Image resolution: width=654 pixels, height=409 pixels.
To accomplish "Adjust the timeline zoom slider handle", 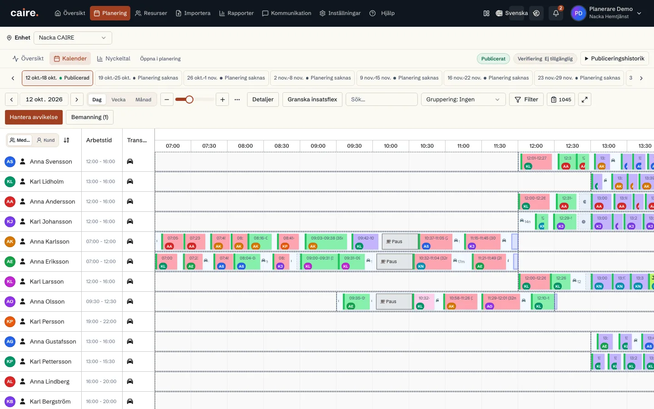I will (x=189, y=100).
